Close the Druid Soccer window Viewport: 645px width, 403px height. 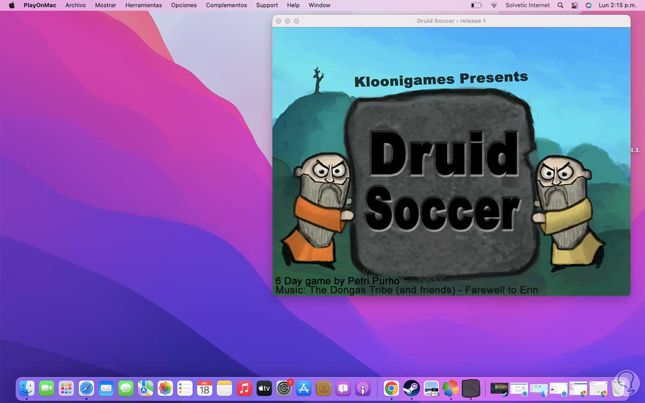[x=278, y=21]
